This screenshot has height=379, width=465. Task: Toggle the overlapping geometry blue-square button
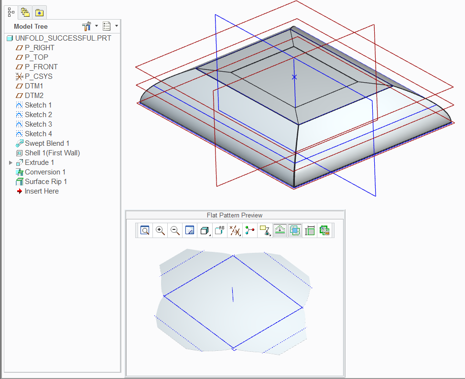click(x=295, y=230)
